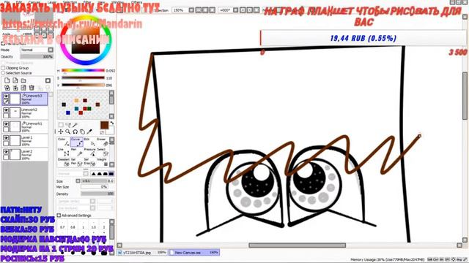Enable the Selection Source option
This screenshot has height=263, width=469.
pos(3,73)
